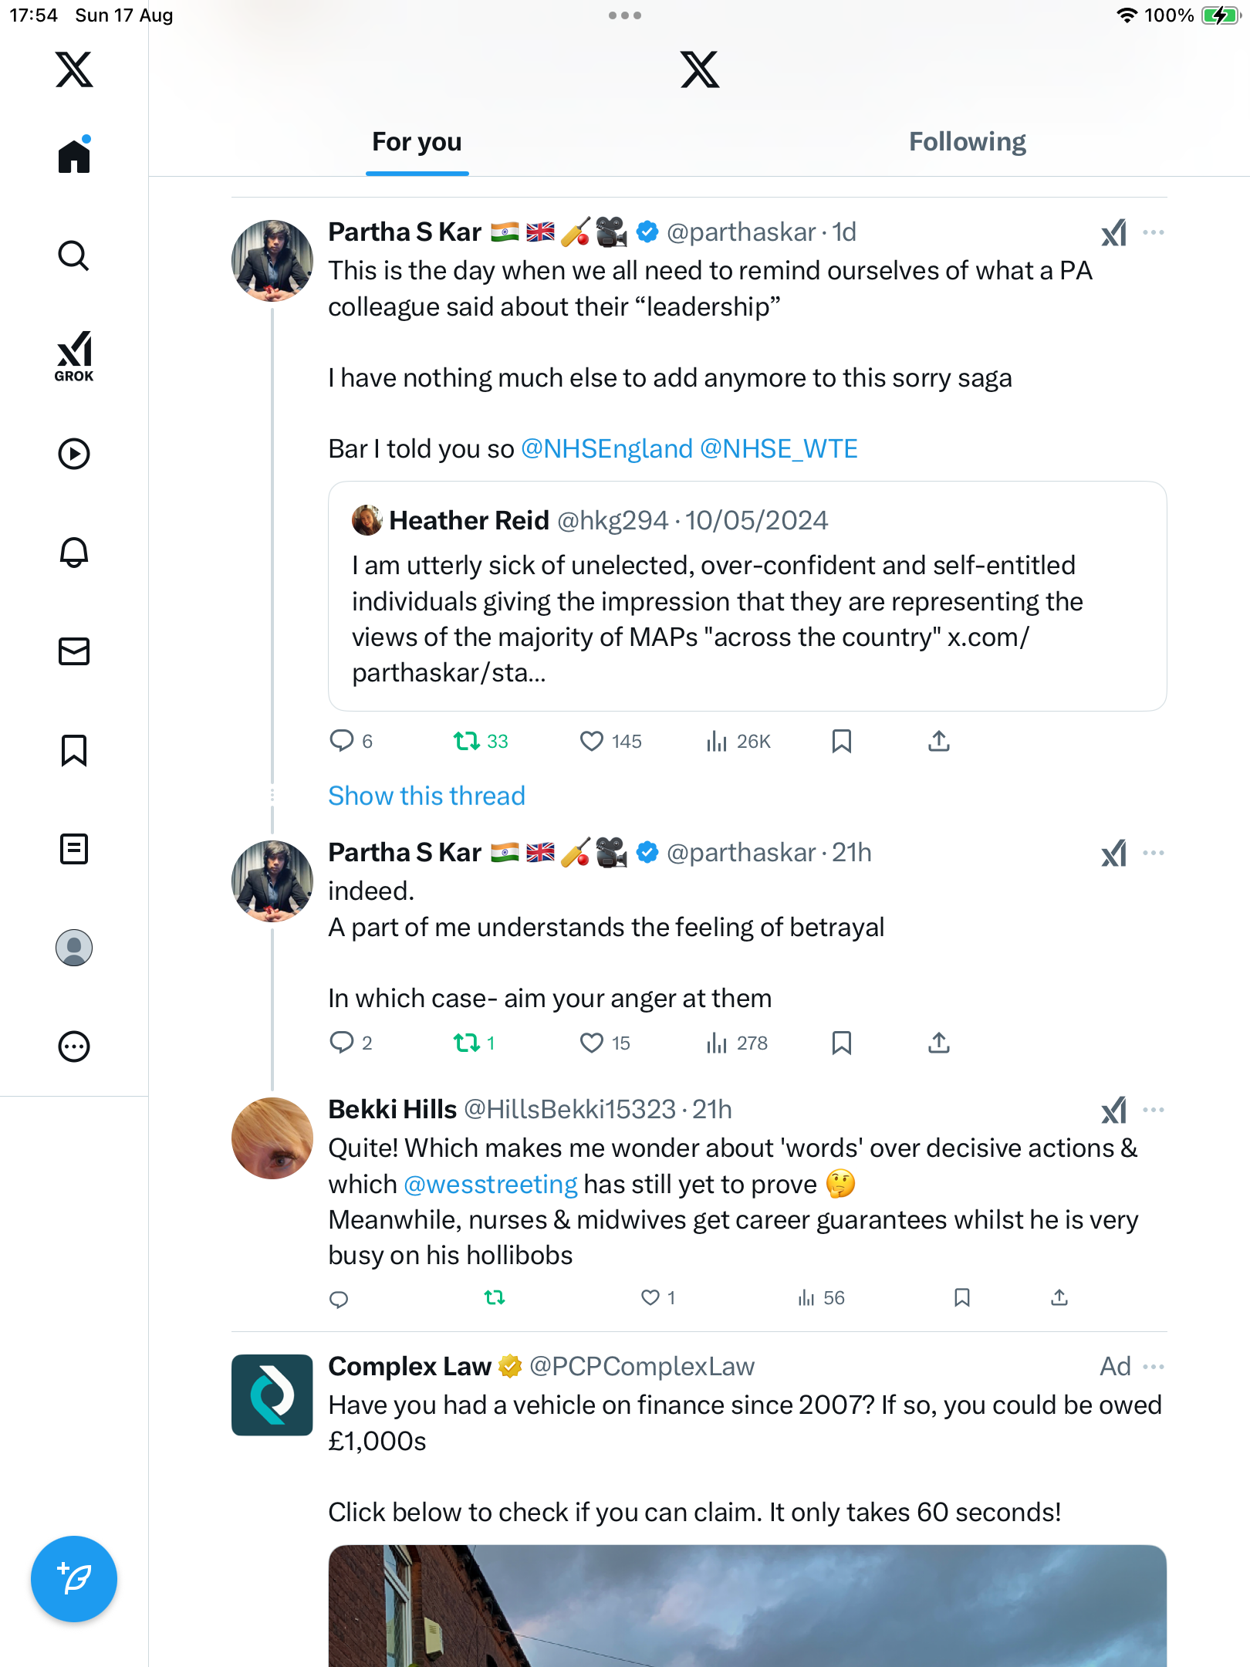The height and width of the screenshot is (1667, 1250).
Task: Open the @wesstreeting mention link
Action: 491,1184
